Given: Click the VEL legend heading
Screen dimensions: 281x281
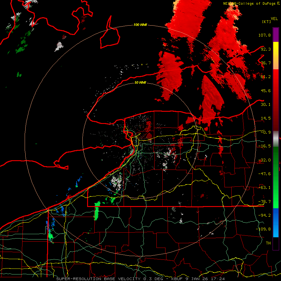Looking at the screenshot, I should [x=274, y=19].
